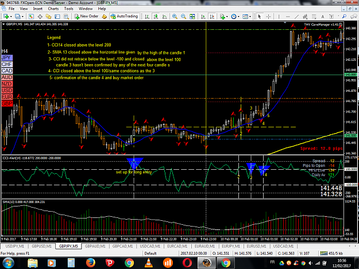The height and width of the screenshot is (269, 359).
Task: Open the Help menu
Action: [102, 9]
